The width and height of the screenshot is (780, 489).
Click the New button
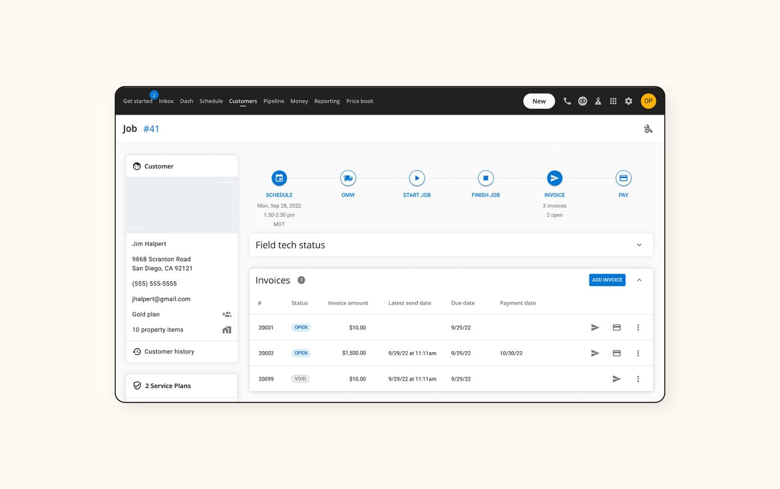pos(539,101)
